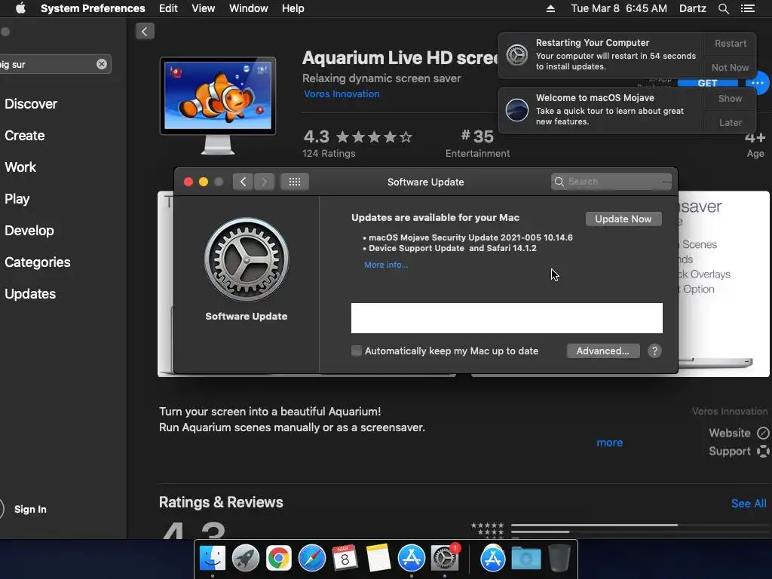Show all preferences grid button
The height and width of the screenshot is (579, 772).
(295, 182)
